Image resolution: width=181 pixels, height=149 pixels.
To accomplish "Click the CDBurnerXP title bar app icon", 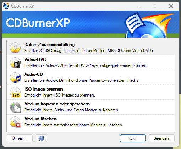I will click(6, 6).
